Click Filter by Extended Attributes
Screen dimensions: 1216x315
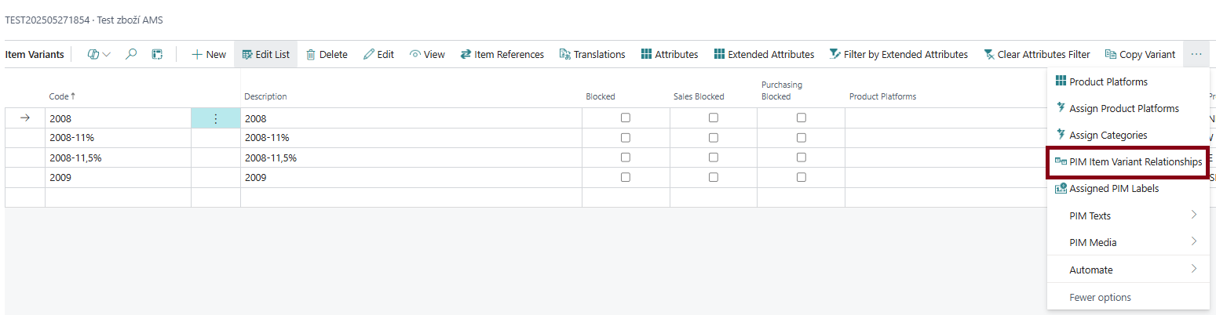tap(899, 54)
